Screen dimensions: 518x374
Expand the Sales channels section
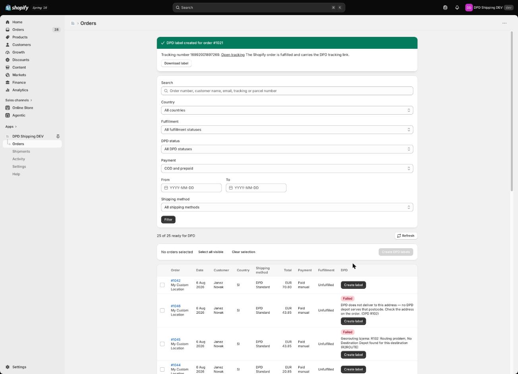point(19,100)
